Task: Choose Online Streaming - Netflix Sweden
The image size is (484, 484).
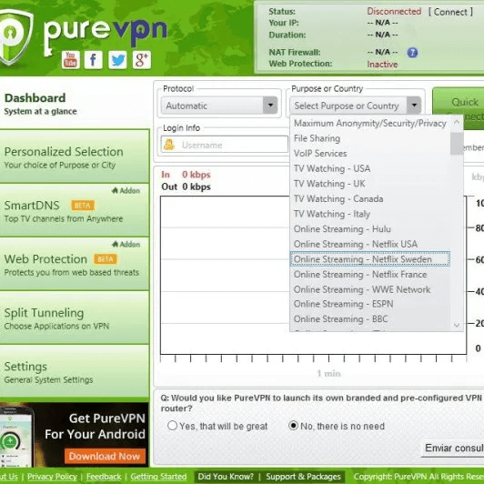Action: point(369,259)
